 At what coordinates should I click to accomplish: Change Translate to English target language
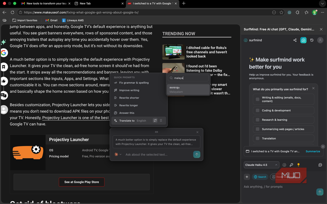[141, 121]
